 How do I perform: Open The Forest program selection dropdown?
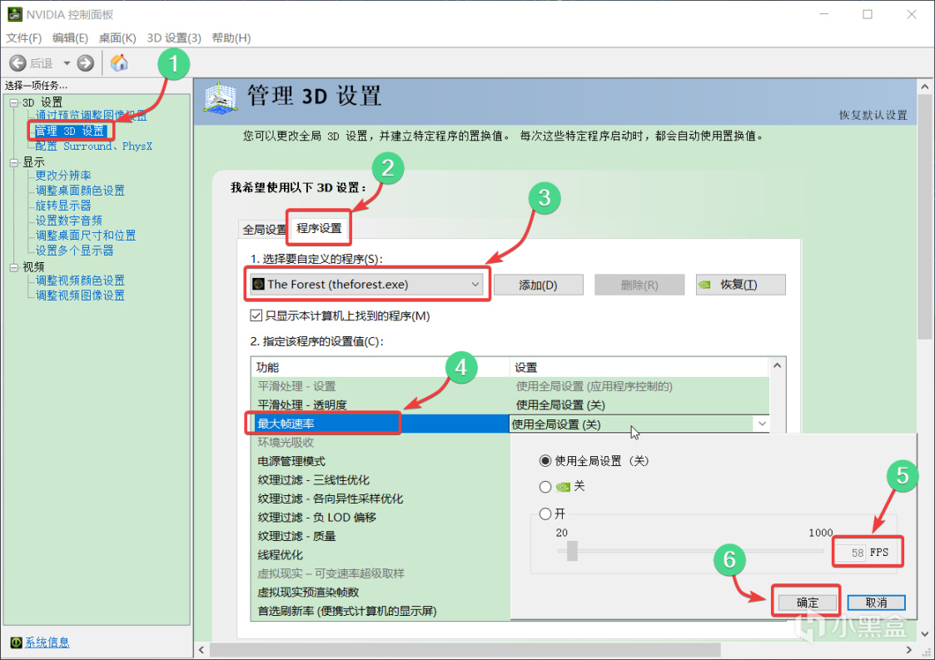tap(366, 285)
